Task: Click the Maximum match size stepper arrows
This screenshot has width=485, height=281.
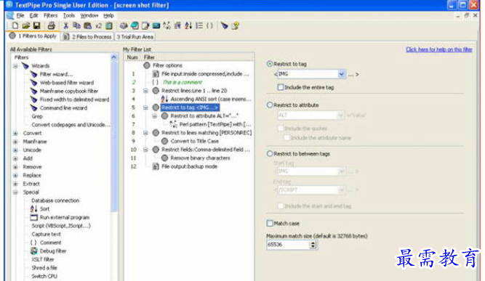Action: coord(313,245)
